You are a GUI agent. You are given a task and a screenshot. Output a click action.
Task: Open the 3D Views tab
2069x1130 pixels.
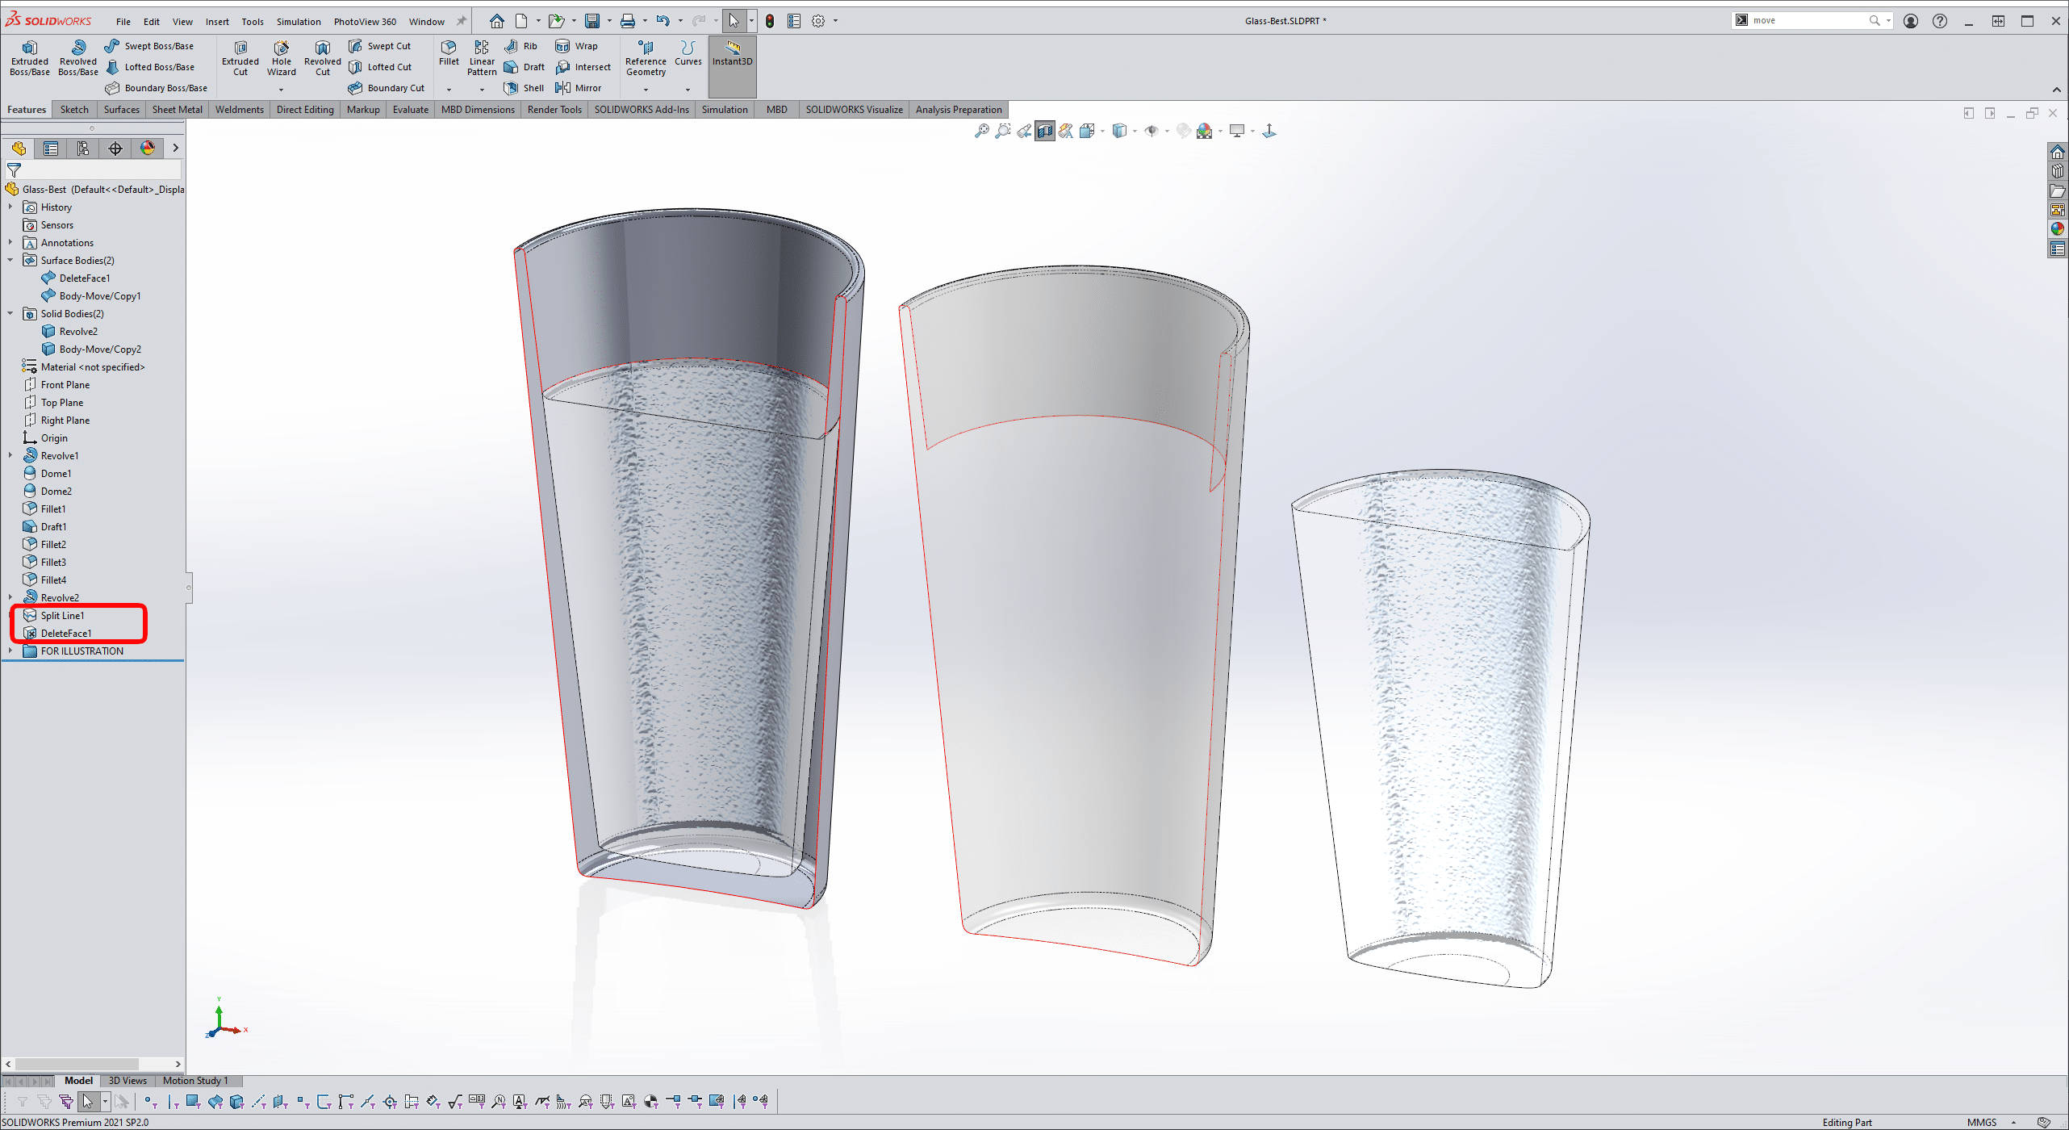tap(127, 1081)
